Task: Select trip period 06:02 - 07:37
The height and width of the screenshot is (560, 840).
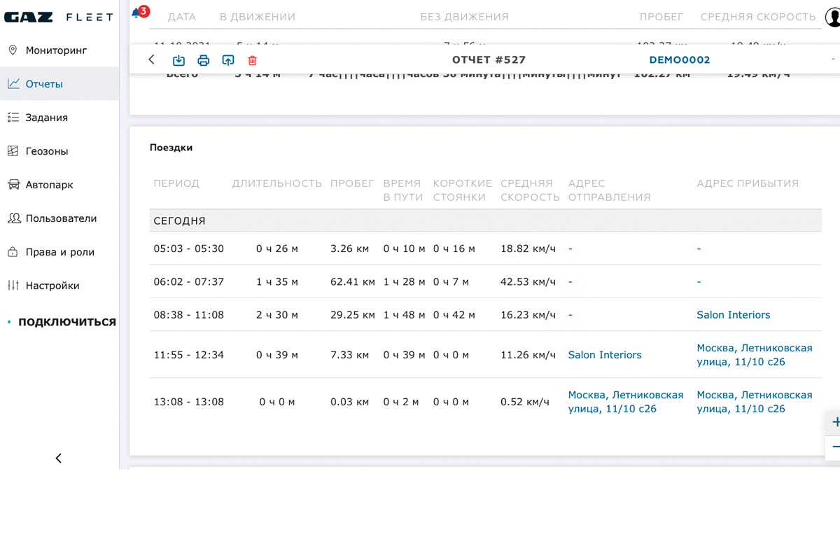Action: [189, 281]
